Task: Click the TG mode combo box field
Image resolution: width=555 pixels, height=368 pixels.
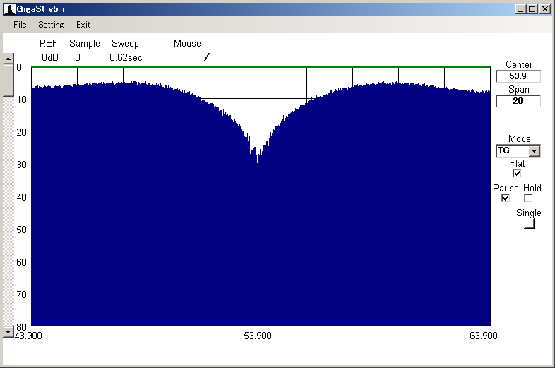Action: (x=512, y=150)
